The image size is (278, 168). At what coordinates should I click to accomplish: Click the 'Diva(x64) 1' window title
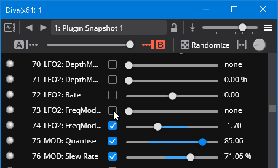pyautogui.click(x=23, y=10)
